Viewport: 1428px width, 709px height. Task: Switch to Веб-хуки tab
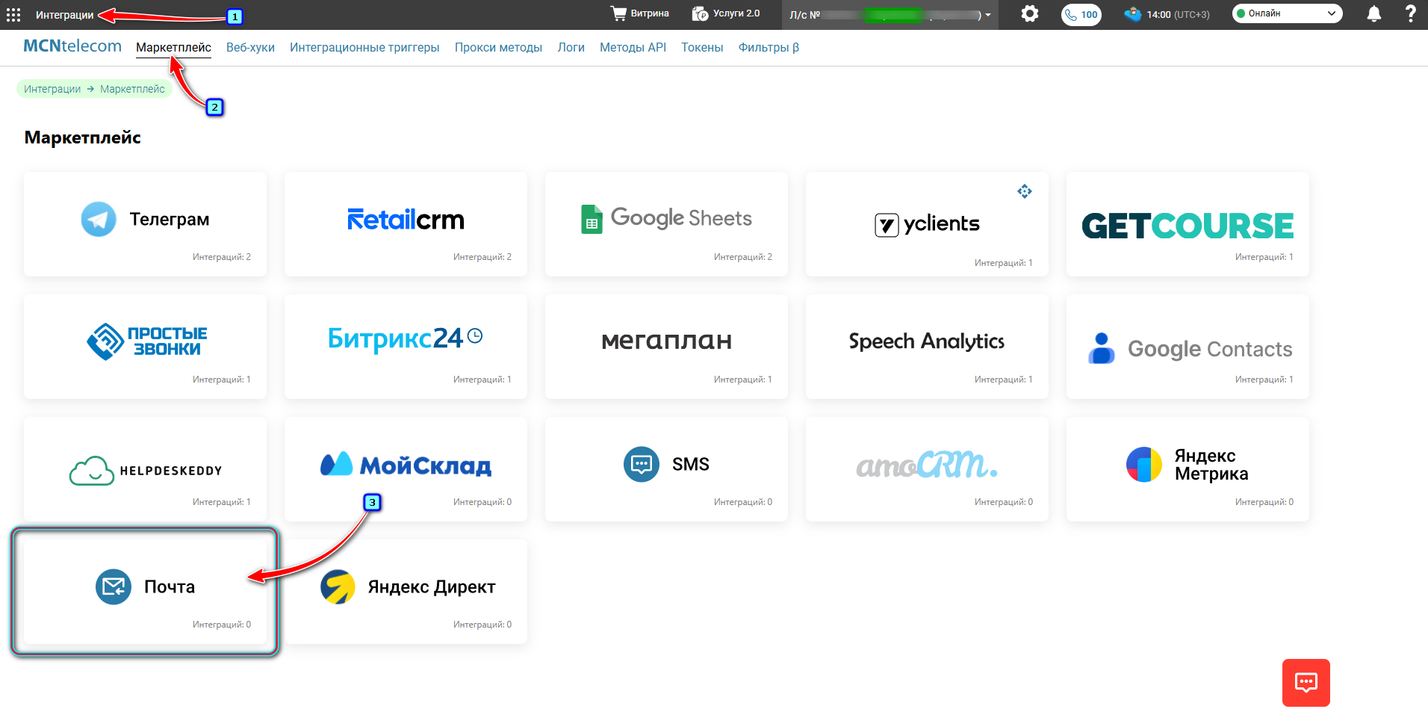click(250, 47)
